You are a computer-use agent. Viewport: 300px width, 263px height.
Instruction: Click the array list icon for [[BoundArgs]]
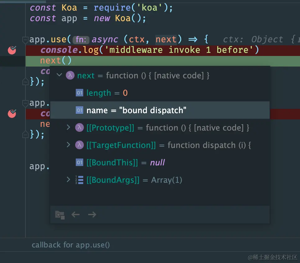pos(80,180)
